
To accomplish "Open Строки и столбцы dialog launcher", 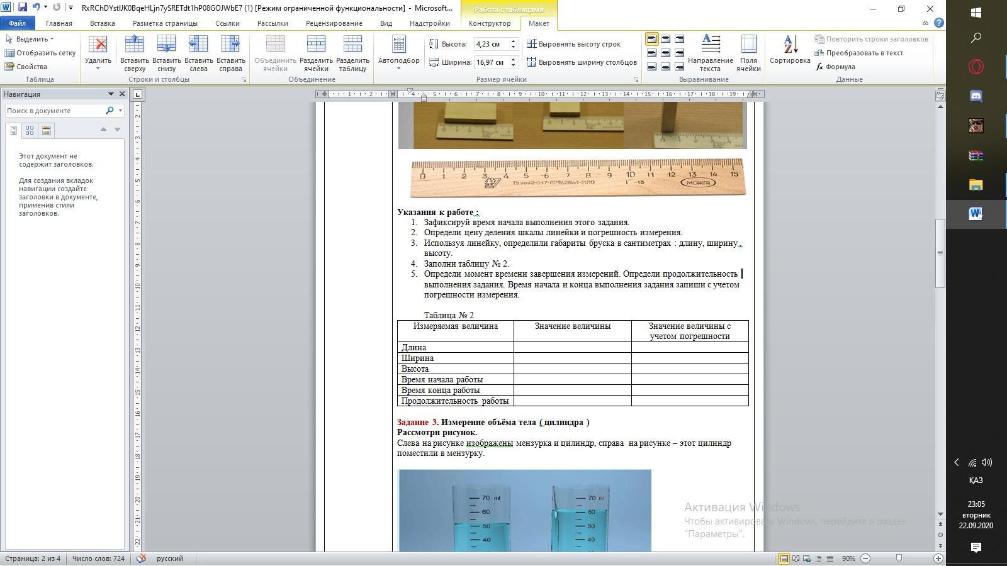I will (244, 80).
